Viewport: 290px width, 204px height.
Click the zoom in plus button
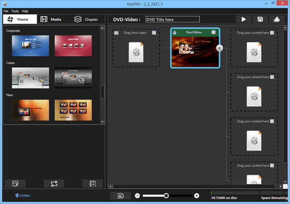click(x=197, y=195)
